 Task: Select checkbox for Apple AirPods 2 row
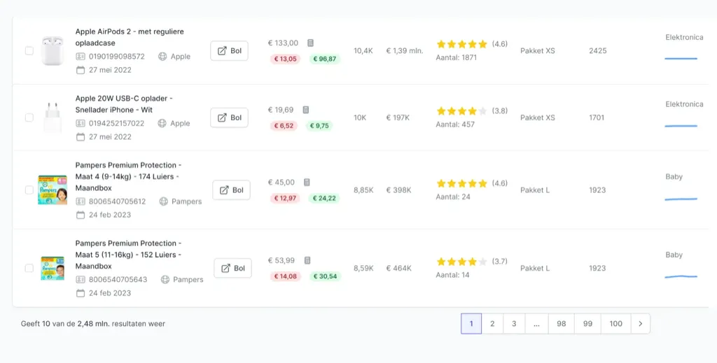tap(29, 50)
